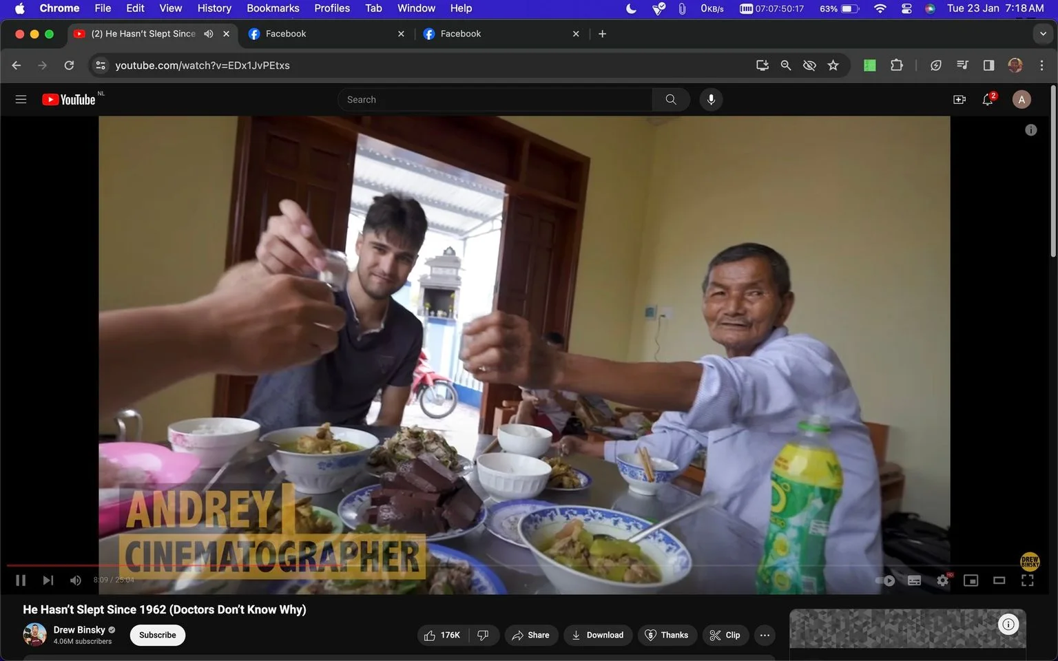Click the Share button

click(x=531, y=635)
